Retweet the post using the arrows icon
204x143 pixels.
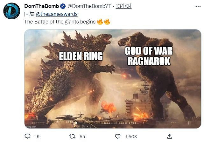pyautogui.click(x=72, y=136)
